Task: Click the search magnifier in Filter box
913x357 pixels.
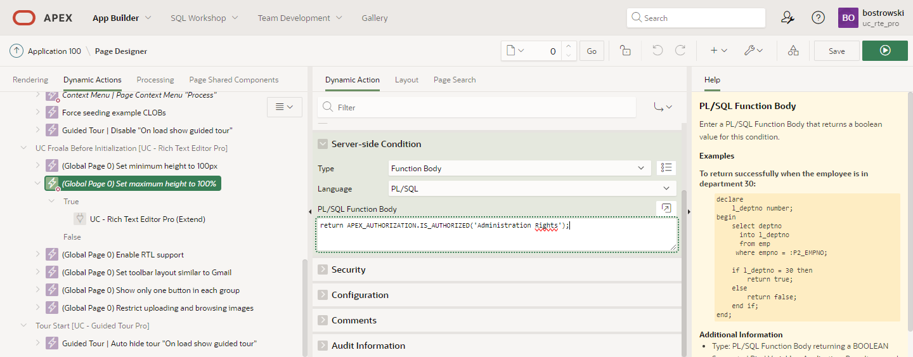Action: 327,107
